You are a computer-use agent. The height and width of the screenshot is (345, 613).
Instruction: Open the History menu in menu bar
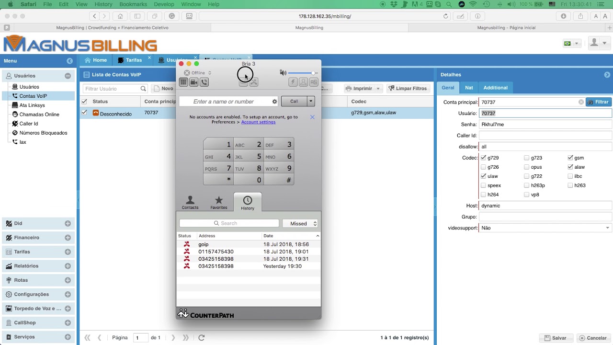pyautogui.click(x=103, y=4)
